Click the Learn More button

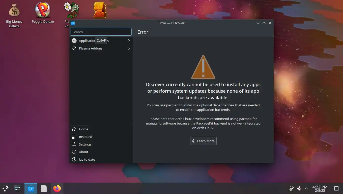coord(203,141)
